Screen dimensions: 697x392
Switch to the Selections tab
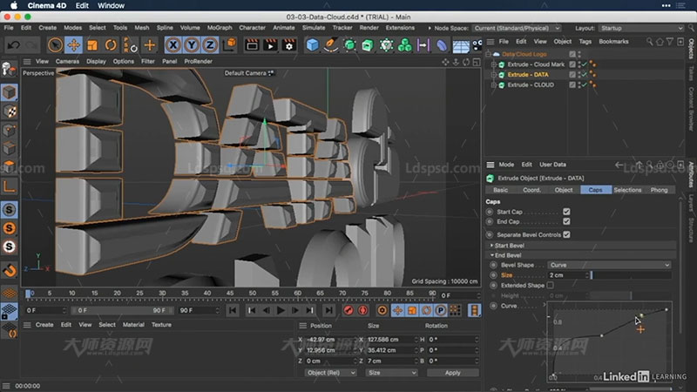[627, 190]
